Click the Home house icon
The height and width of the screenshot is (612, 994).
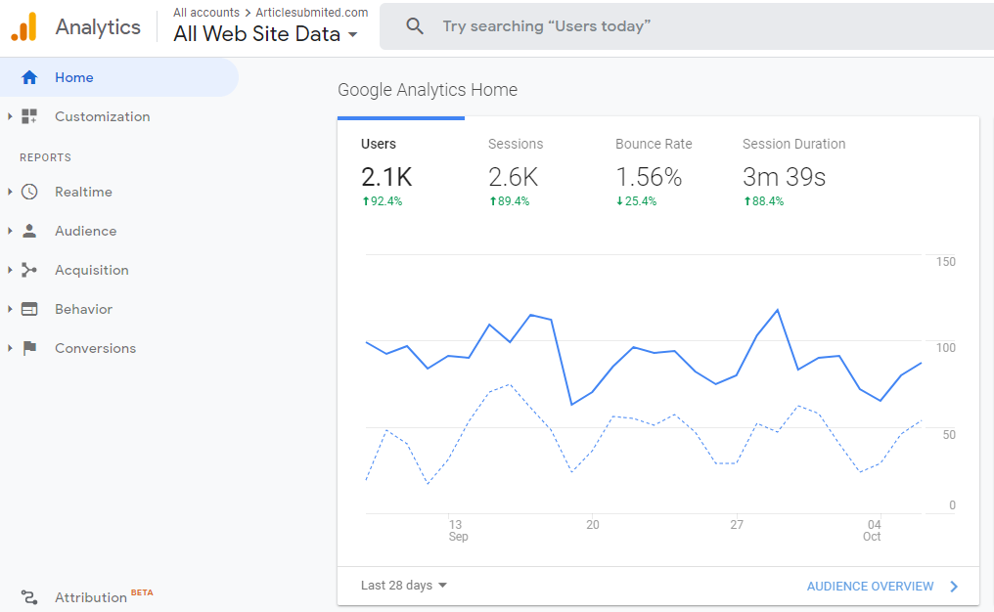[29, 77]
